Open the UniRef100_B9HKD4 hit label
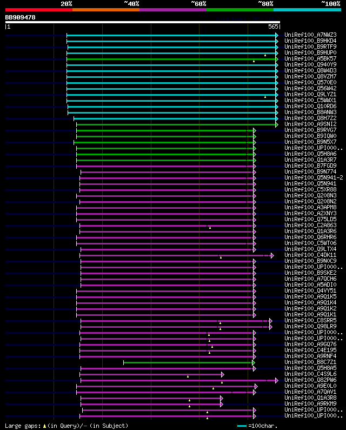The image size is (346, 430). point(310,41)
